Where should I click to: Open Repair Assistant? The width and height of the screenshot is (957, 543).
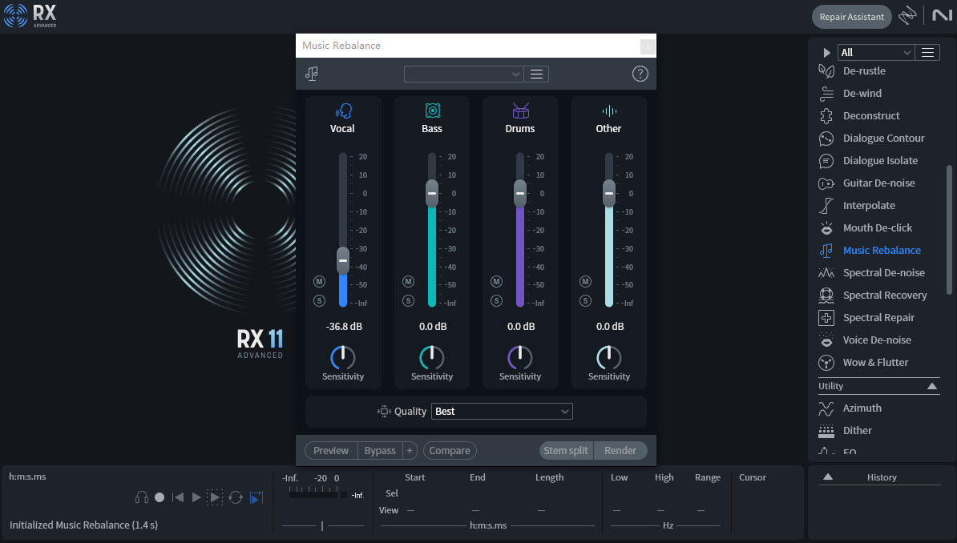[x=851, y=17]
